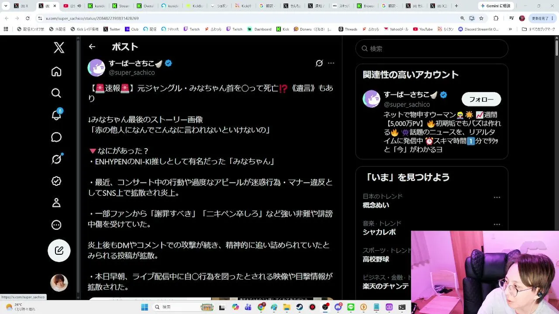Open the weather widget showing 26°C
This screenshot has width=559, height=314.
point(20,307)
